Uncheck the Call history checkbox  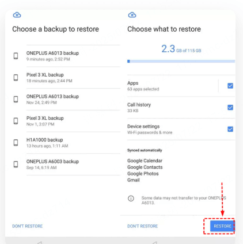tap(230, 108)
